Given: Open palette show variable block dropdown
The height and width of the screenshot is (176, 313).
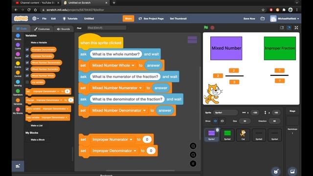Looking at the screenshot, I should coord(55,109).
